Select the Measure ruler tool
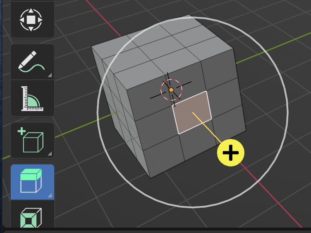Viewport: 311px width, 233px height. (32, 98)
